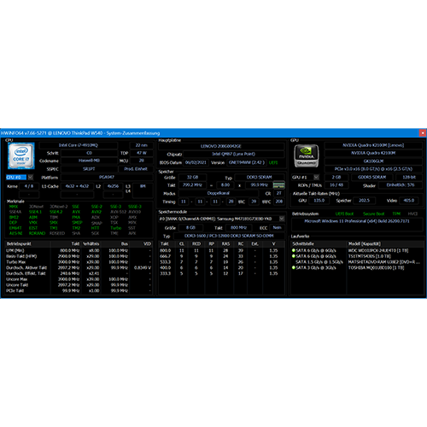Click the Turbo feature label
The height and width of the screenshot is (427, 427).
point(115,228)
